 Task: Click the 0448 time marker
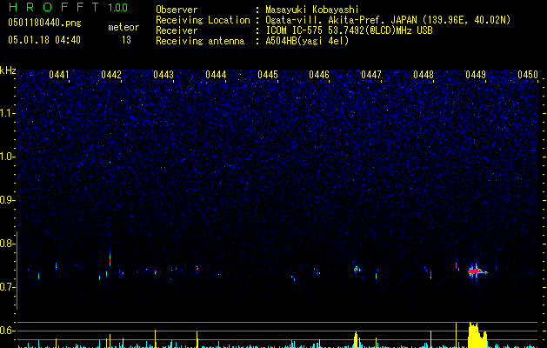[424, 75]
